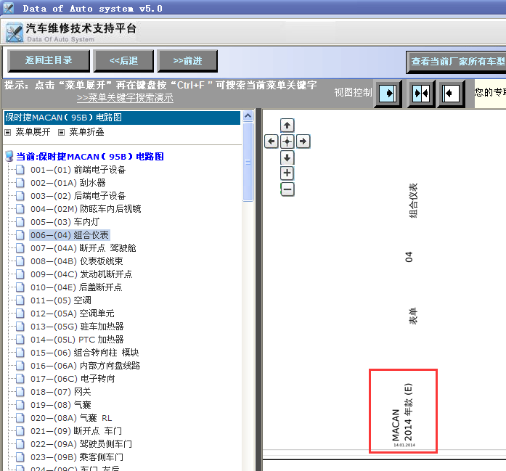Click the title bar app icon

tap(9, 8)
